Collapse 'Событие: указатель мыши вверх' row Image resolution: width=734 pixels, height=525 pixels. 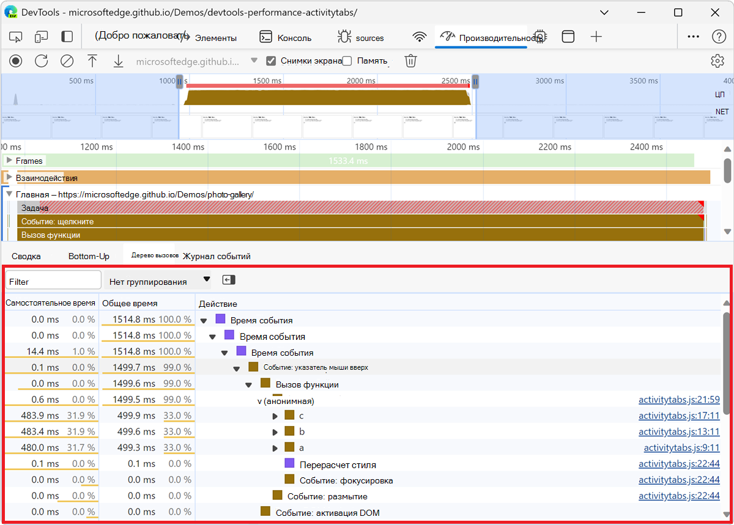(237, 369)
